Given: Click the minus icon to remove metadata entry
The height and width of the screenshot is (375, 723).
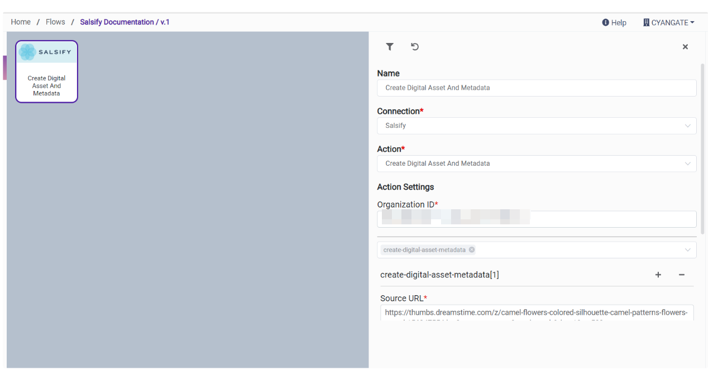Looking at the screenshot, I should pyautogui.click(x=682, y=275).
